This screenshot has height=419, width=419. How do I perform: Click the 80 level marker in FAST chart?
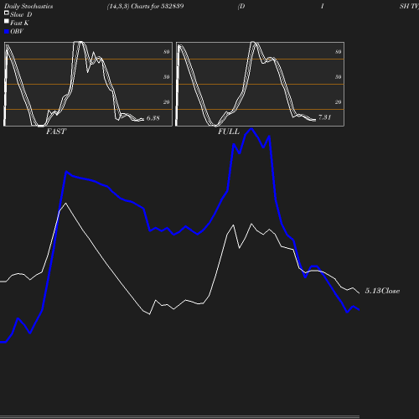pos(167,52)
